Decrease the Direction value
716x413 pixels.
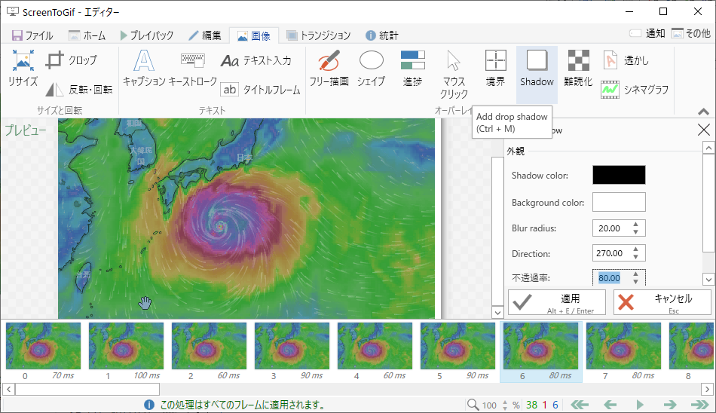pos(635,257)
